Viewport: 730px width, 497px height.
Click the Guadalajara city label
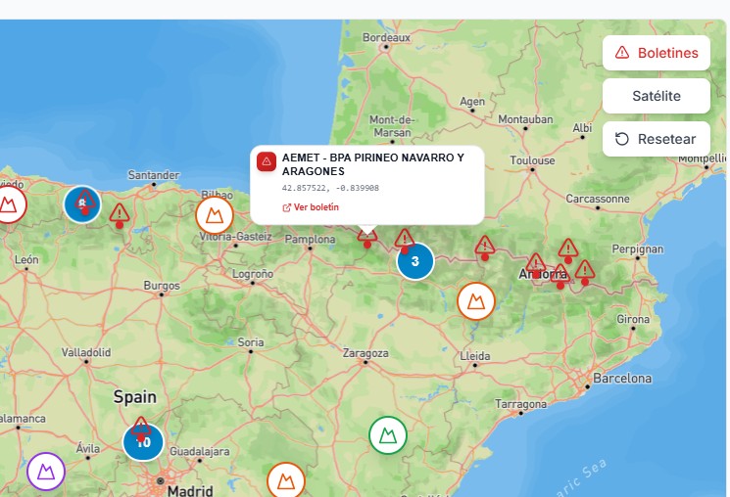[199, 451]
